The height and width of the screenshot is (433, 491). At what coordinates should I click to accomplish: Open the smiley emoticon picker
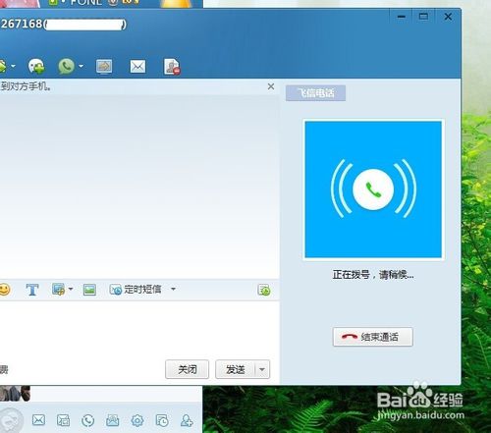click(4, 290)
